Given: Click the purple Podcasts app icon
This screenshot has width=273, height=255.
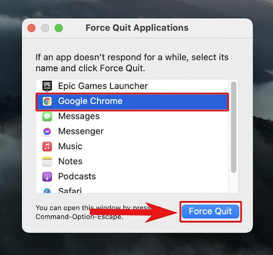Looking at the screenshot, I should pyautogui.click(x=47, y=176).
